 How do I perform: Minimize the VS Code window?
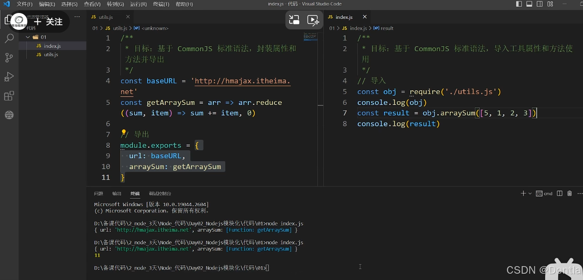pyautogui.click(x=565, y=4)
